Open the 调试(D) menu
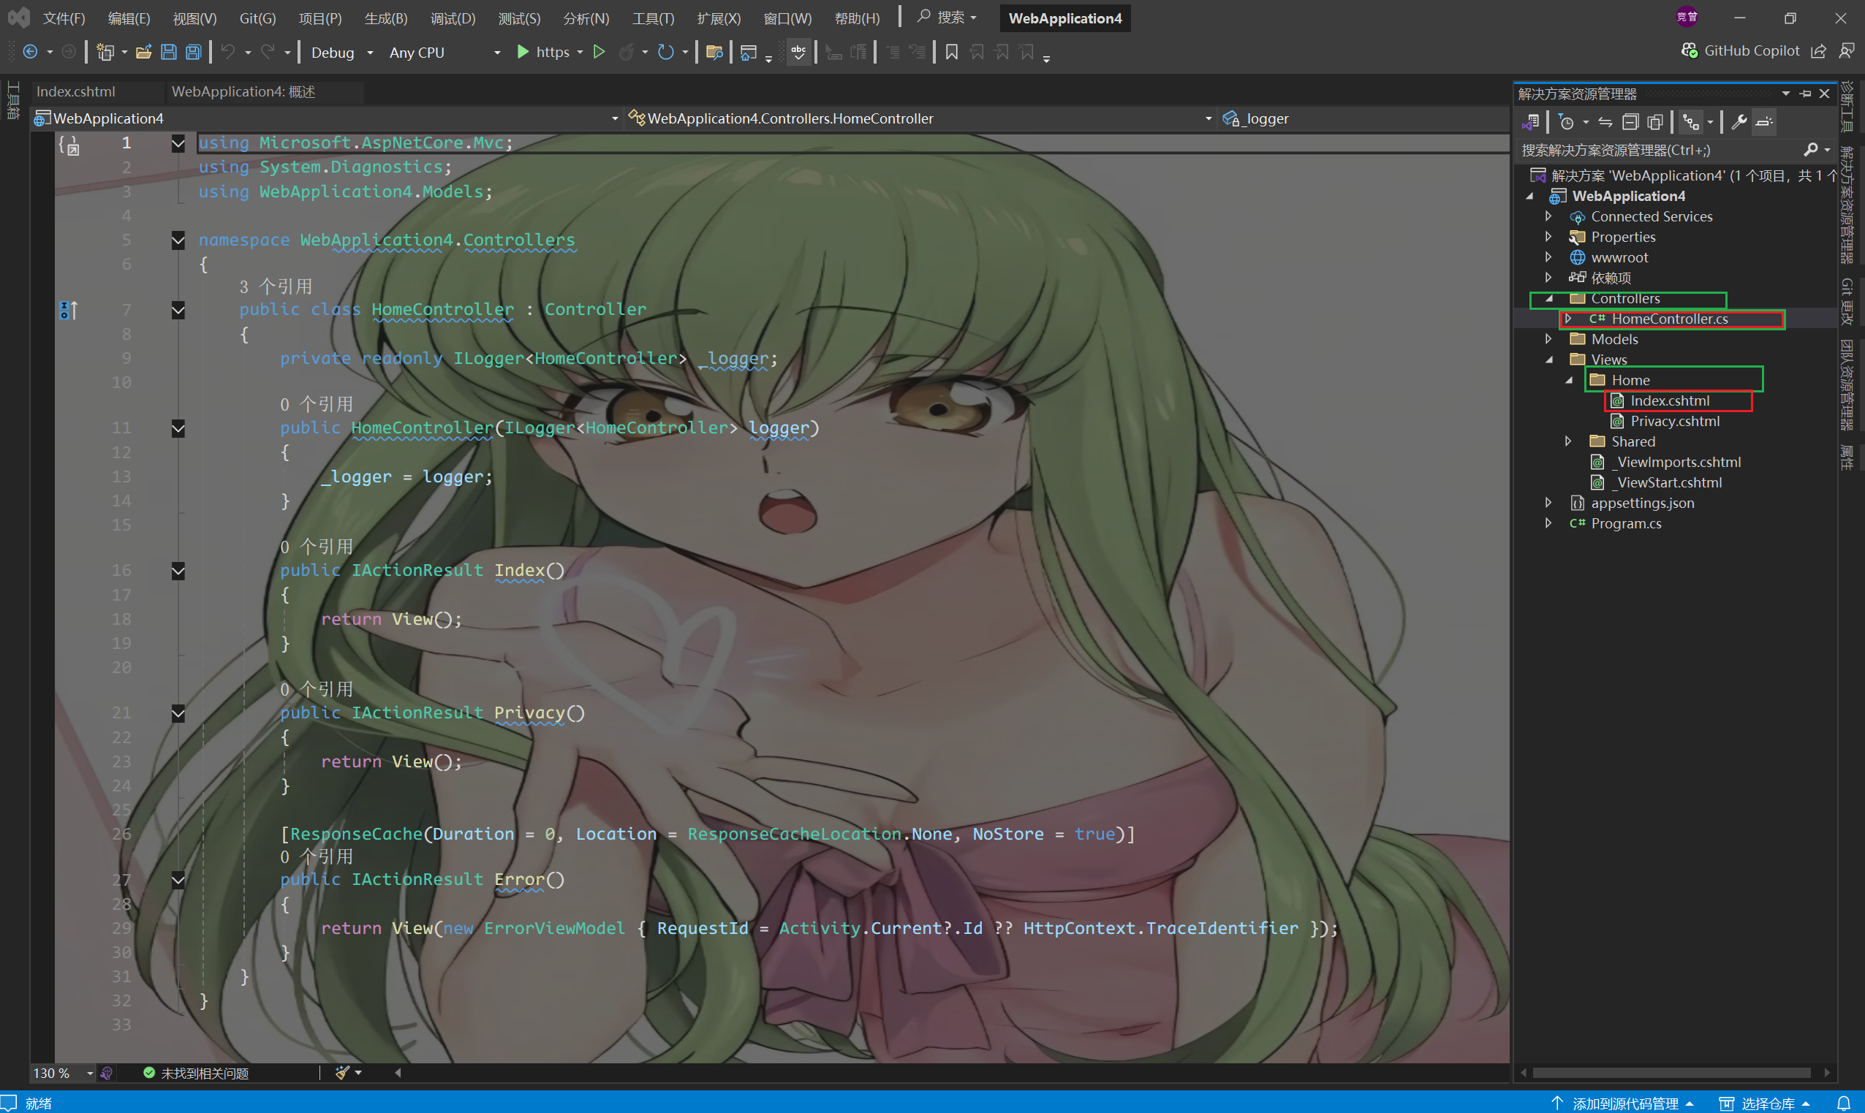1865x1113 pixels. (x=453, y=18)
